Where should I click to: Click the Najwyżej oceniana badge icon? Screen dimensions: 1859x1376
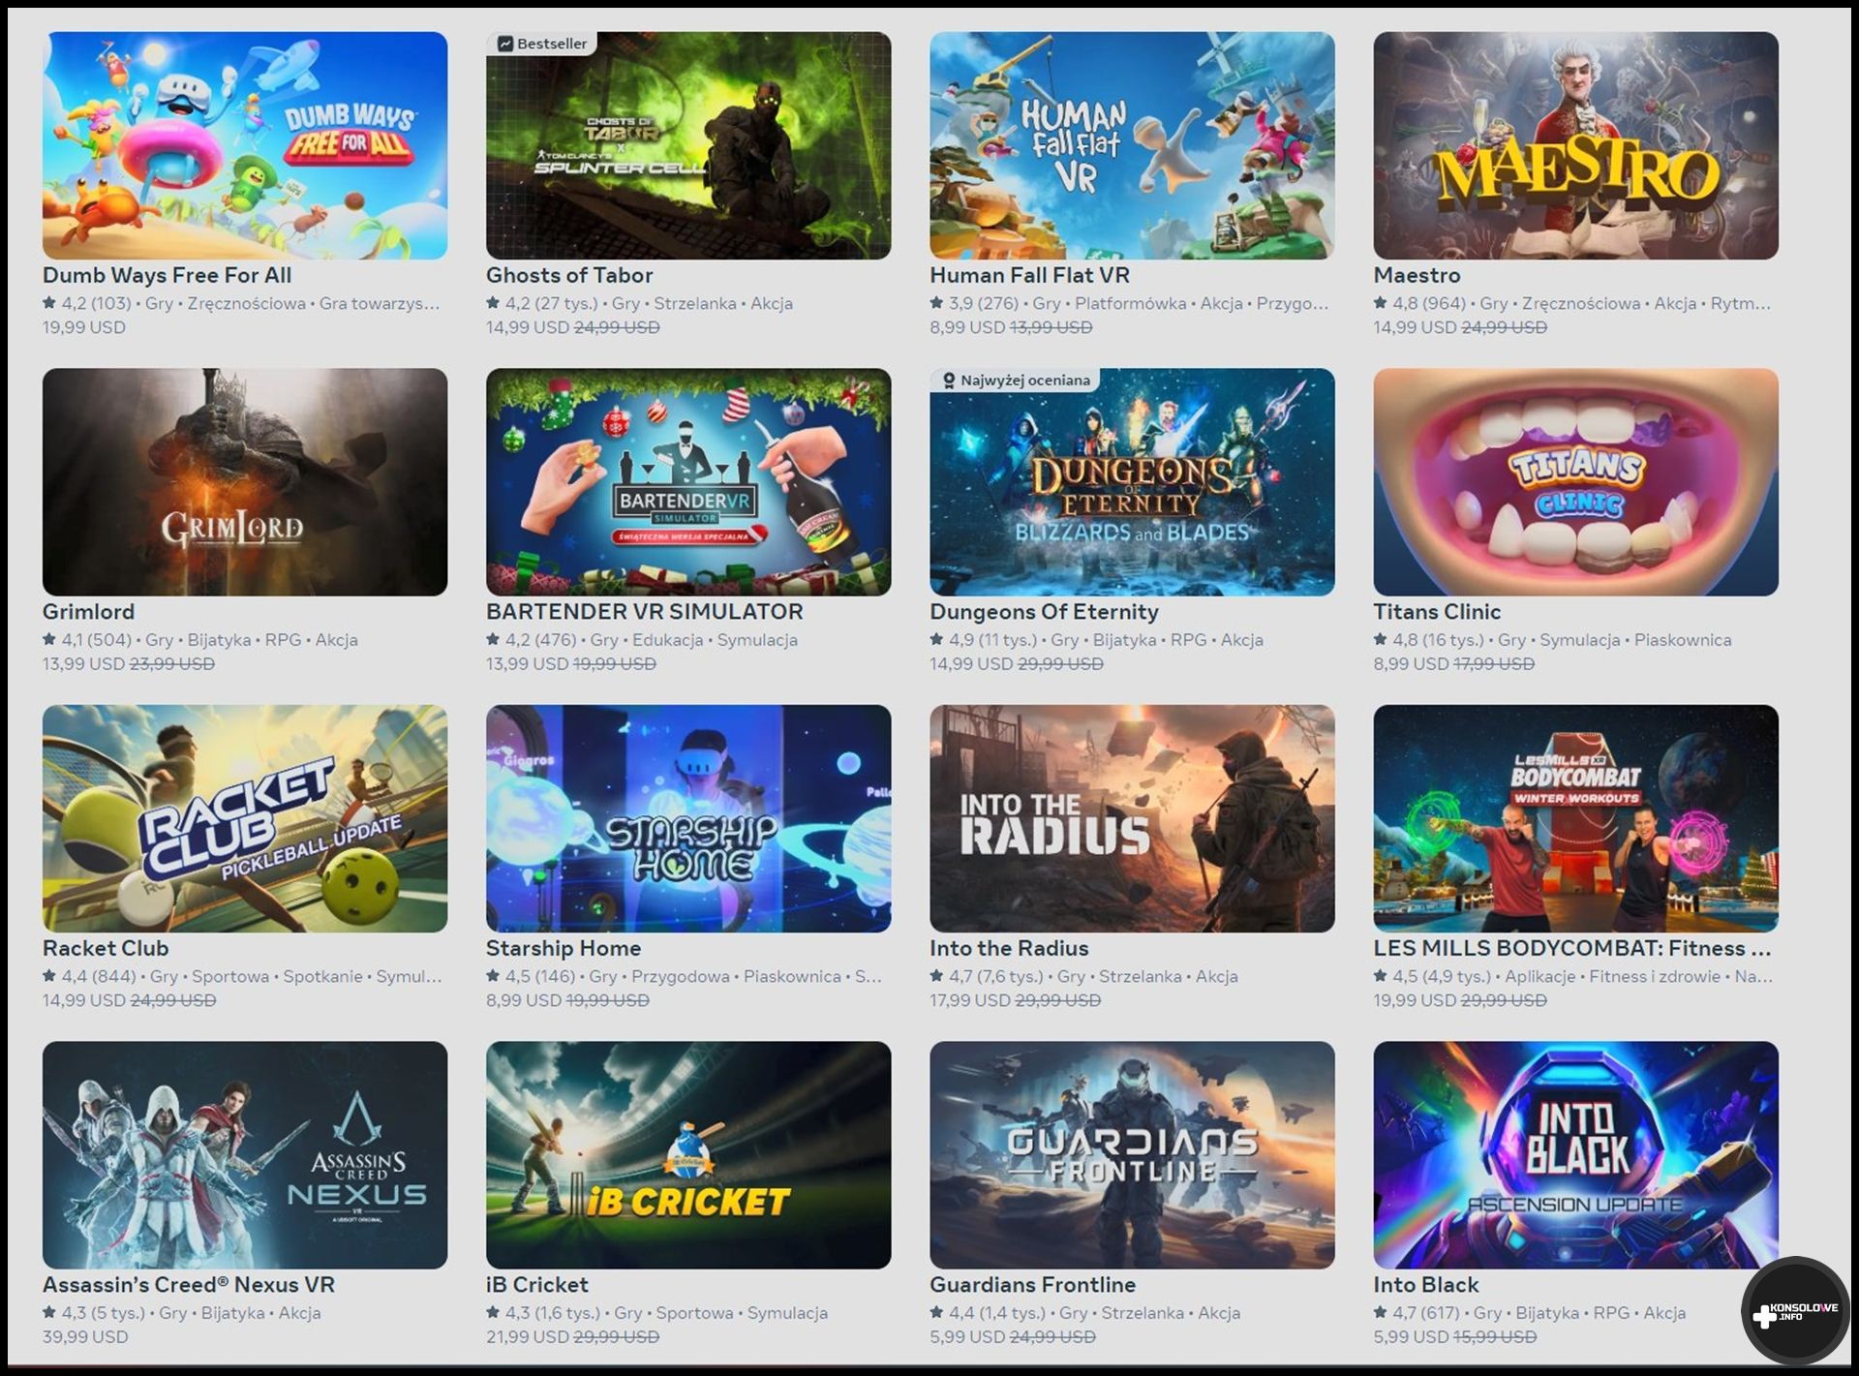[x=949, y=381]
